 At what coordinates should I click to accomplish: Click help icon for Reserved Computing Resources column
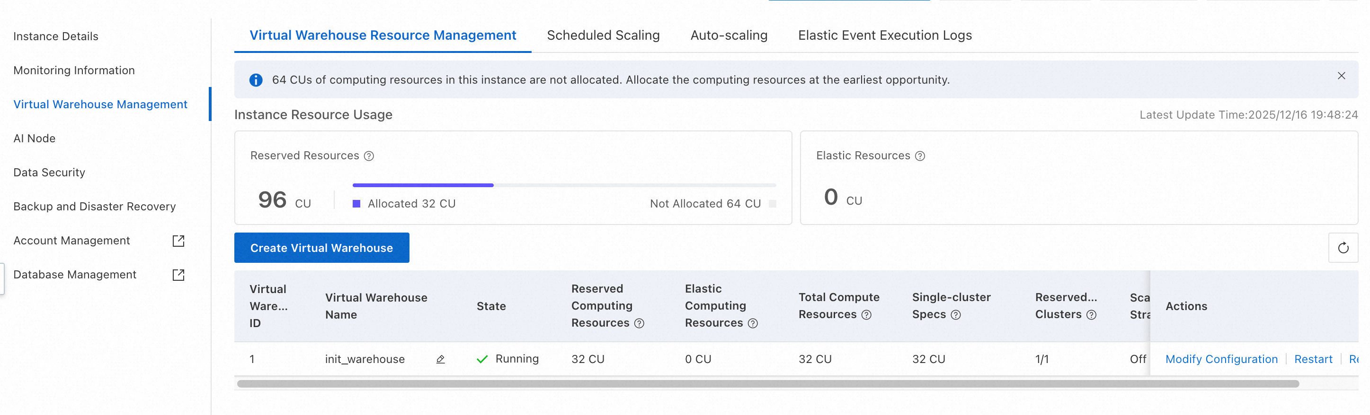click(639, 323)
